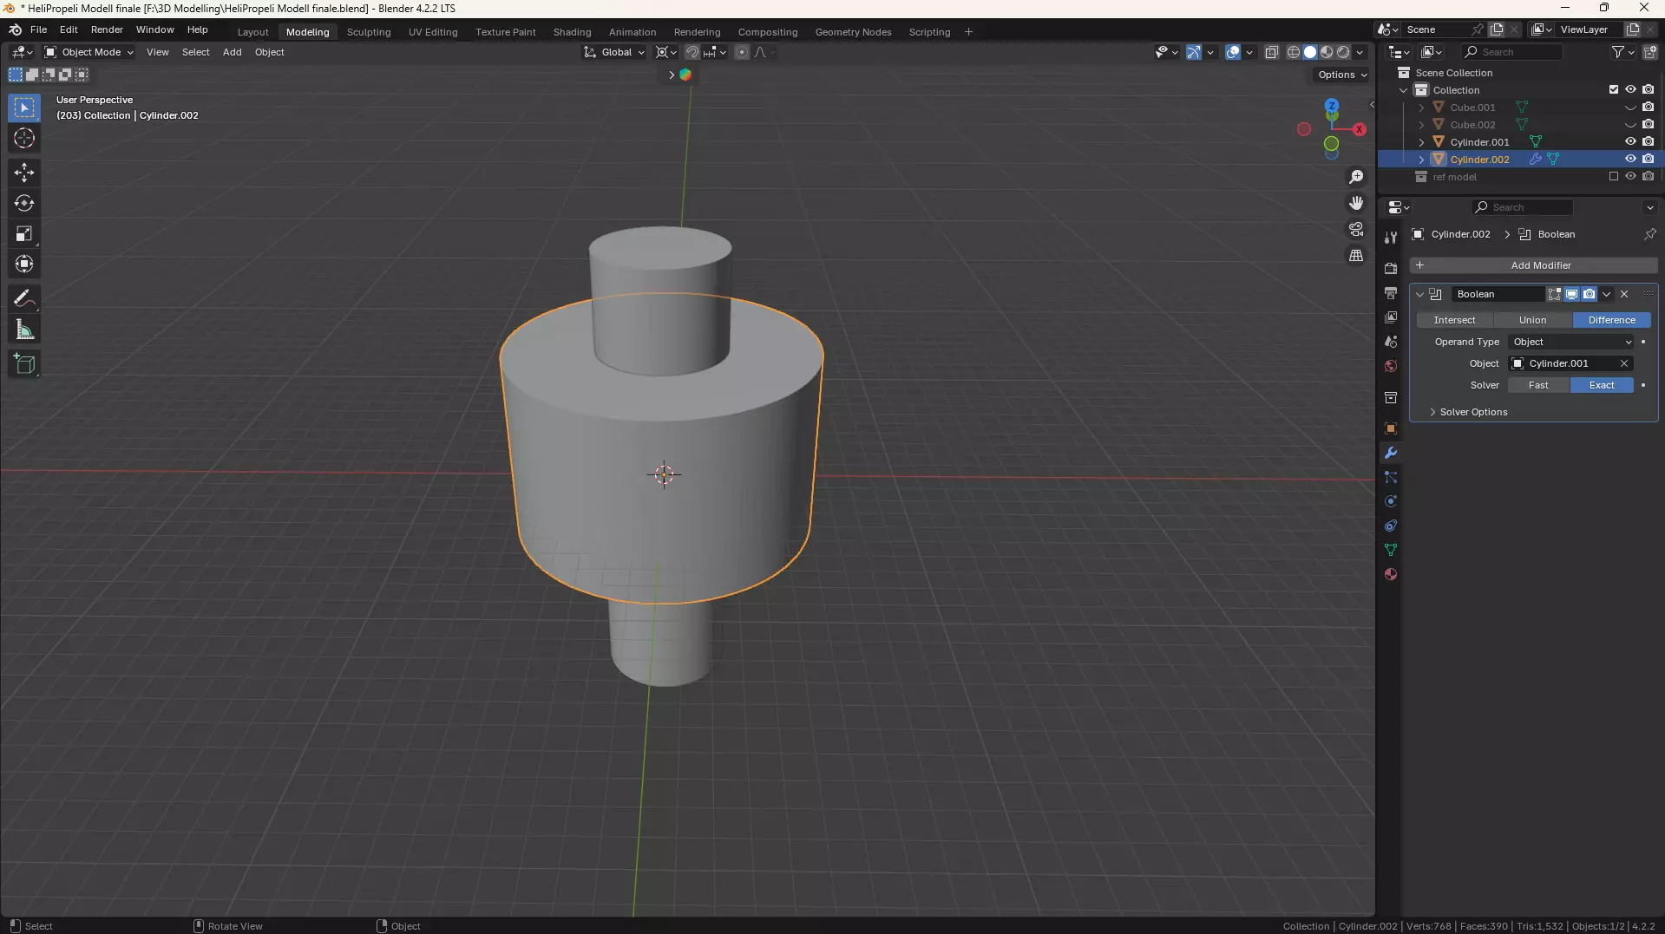
Task: Disable Cube.001 in renders camera icon
Action: click(x=1648, y=107)
